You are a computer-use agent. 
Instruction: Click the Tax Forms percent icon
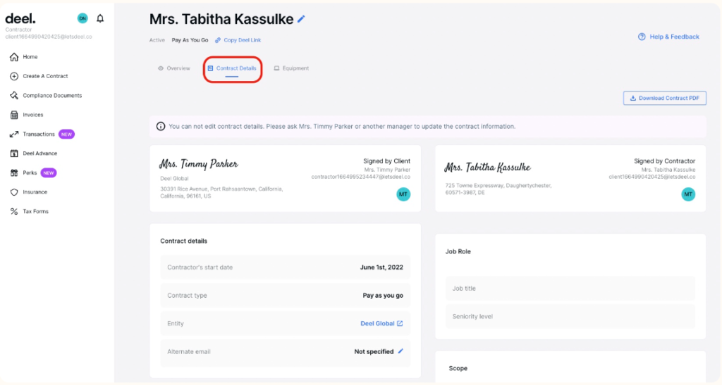[14, 211]
